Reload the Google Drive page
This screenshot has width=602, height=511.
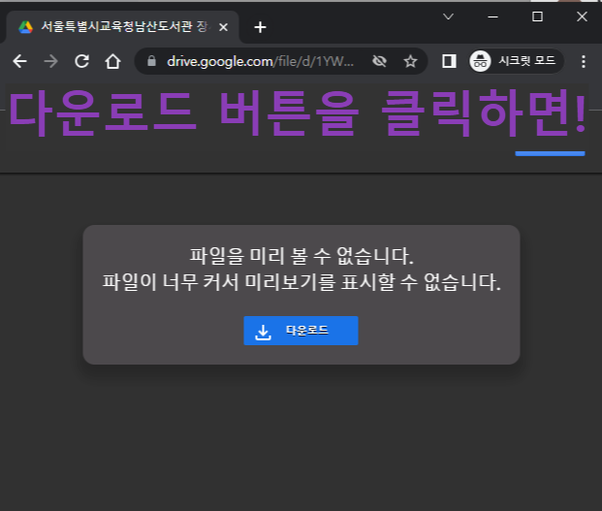pos(81,61)
